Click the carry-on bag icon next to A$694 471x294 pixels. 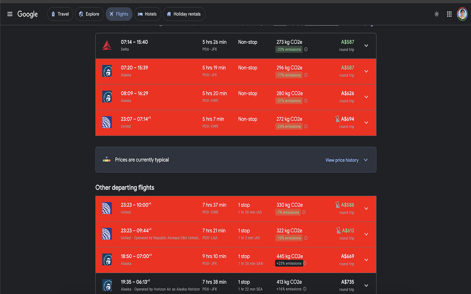pos(337,119)
